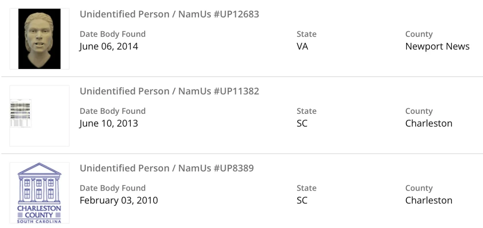Click the County label in the UP8389 row
The height and width of the screenshot is (228, 483).
(419, 188)
